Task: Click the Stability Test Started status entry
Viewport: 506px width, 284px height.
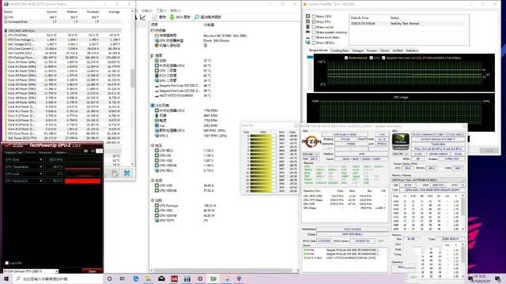Action: (x=405, y=24)
